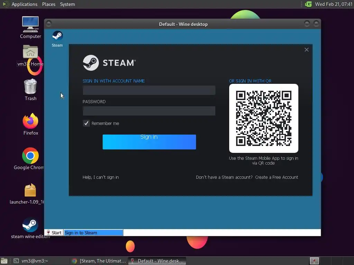
Task: Switch to the Chrome Steam taskbar item
Action: pos(99,261)
